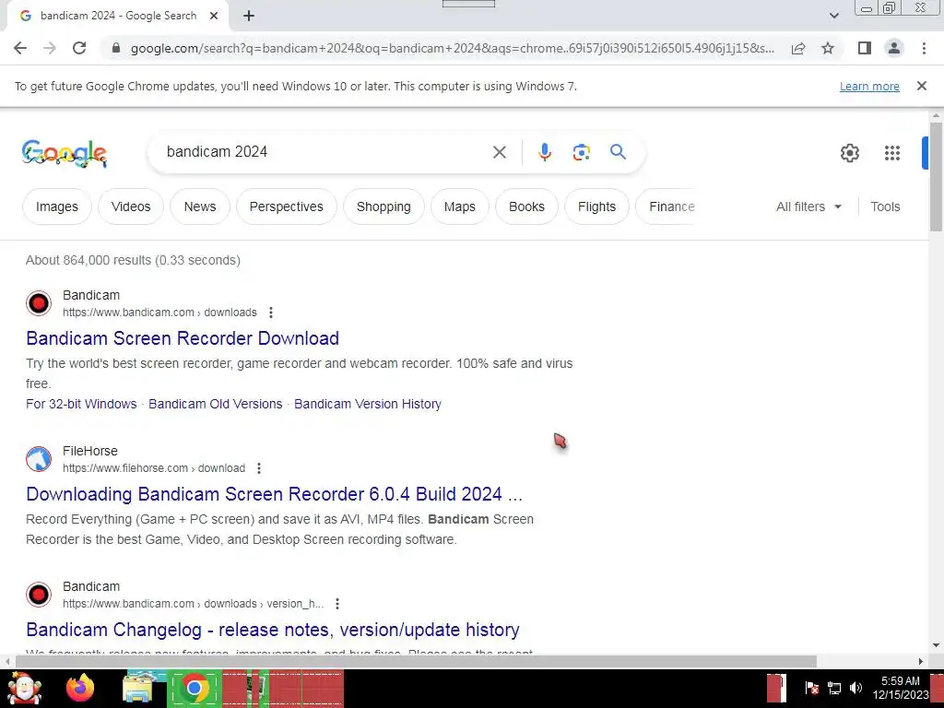Expand the All filters dropdown
This screenshot has height=708, width=944.
(x=808, y=206)
